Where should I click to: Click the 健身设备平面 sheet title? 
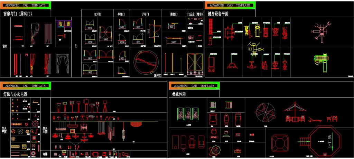(x=218, y=13)
